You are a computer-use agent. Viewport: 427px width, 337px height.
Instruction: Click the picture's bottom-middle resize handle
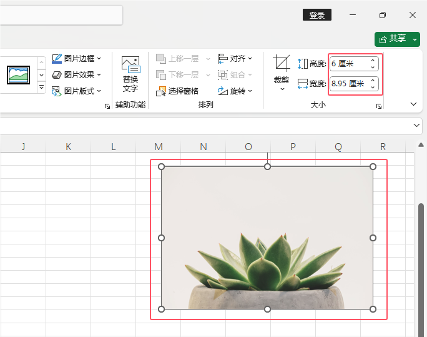[267, 309]
